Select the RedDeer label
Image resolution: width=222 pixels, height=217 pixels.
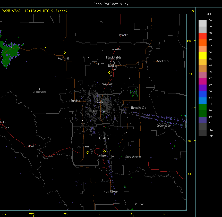pos(113,66)
